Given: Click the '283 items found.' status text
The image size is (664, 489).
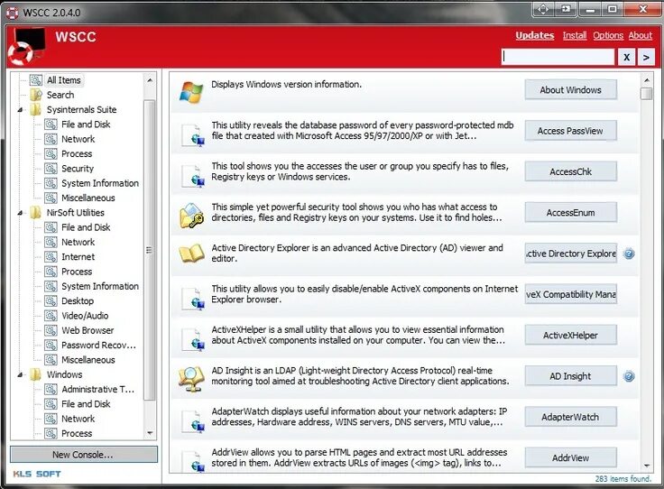Looking at the screenshot, I should 623,479.
